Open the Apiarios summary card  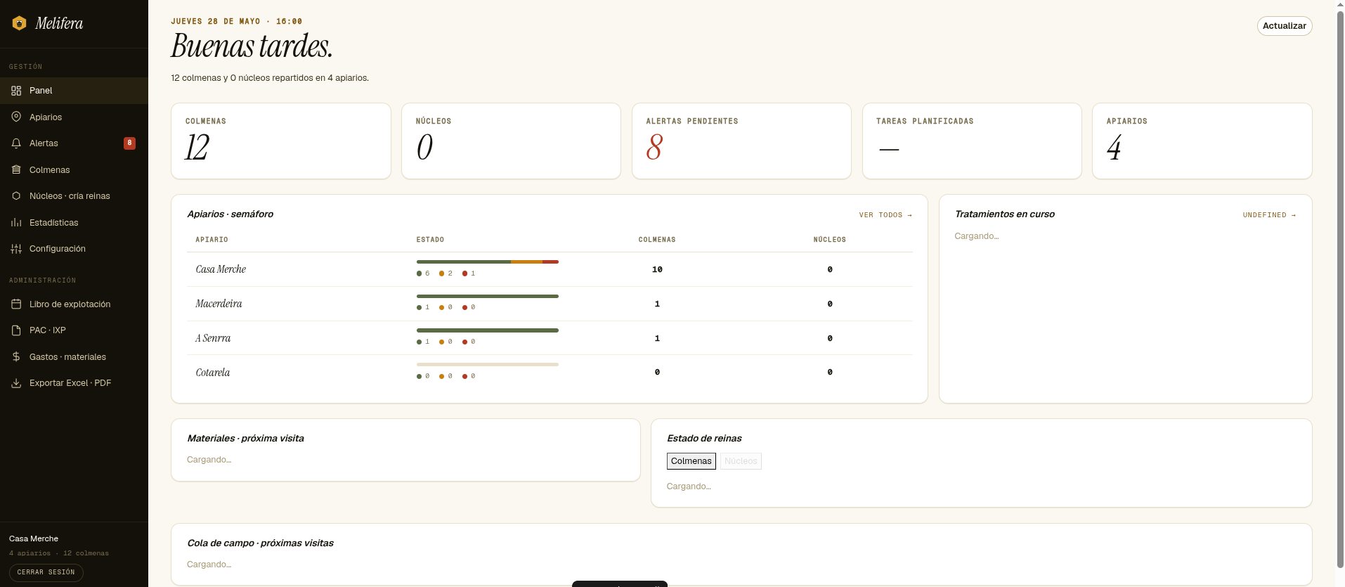click(x=1202, y=141)
